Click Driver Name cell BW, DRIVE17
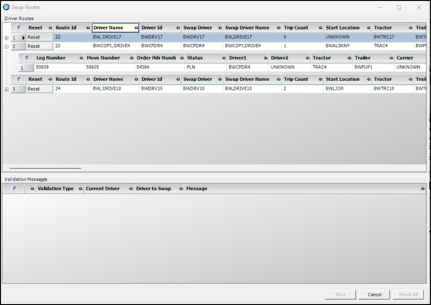Viewport: 431px width, 305px height. tap(115, 37)
